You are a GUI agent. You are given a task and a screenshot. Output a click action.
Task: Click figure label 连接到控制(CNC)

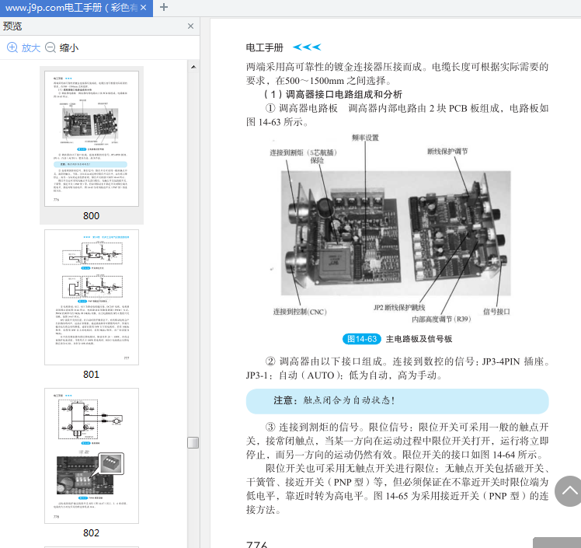pyautogui.click(x=300, y=312)
